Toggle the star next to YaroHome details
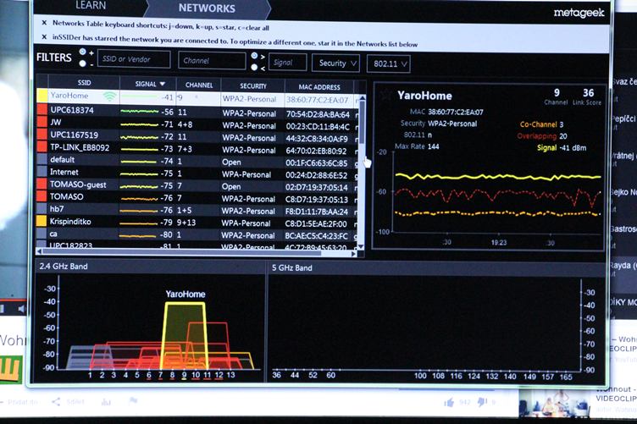 [x=386, y=96]
